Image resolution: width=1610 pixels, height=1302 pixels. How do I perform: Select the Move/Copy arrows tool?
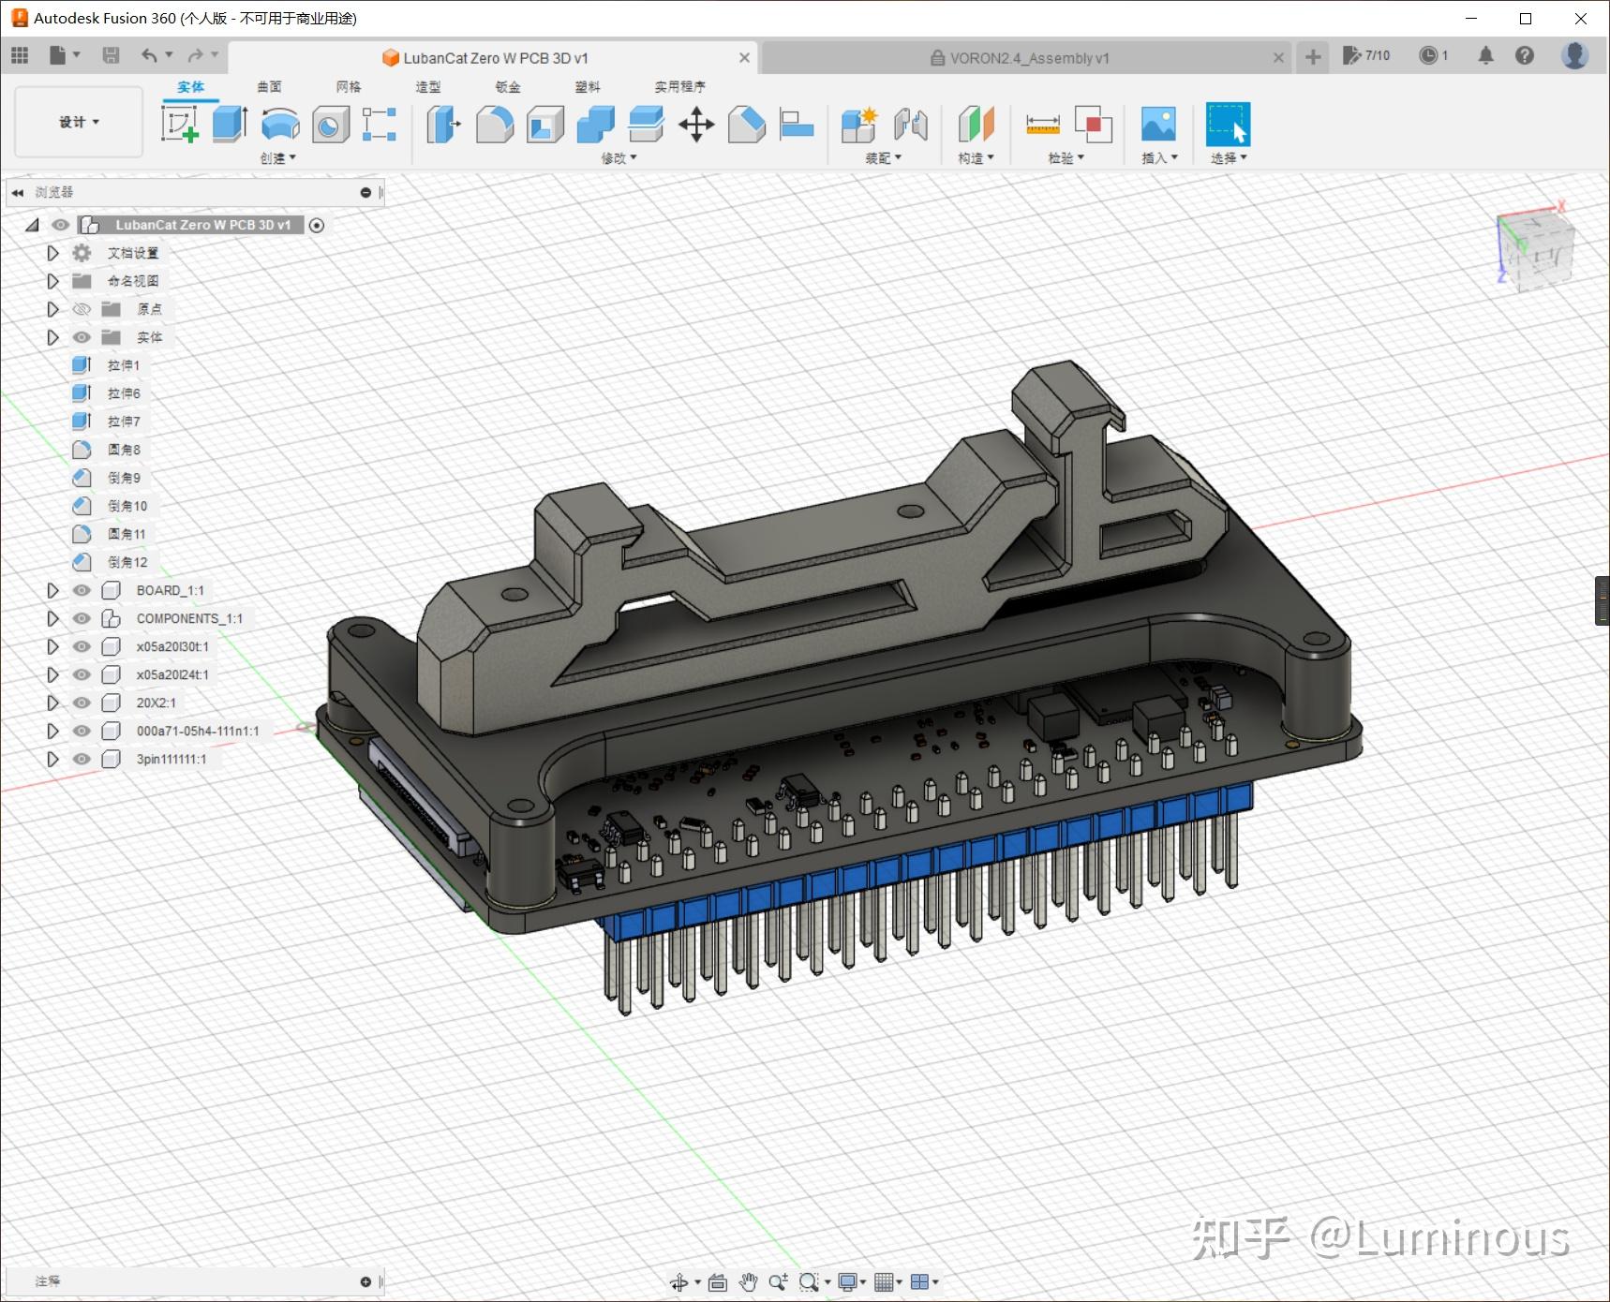(x=696, y=124)
